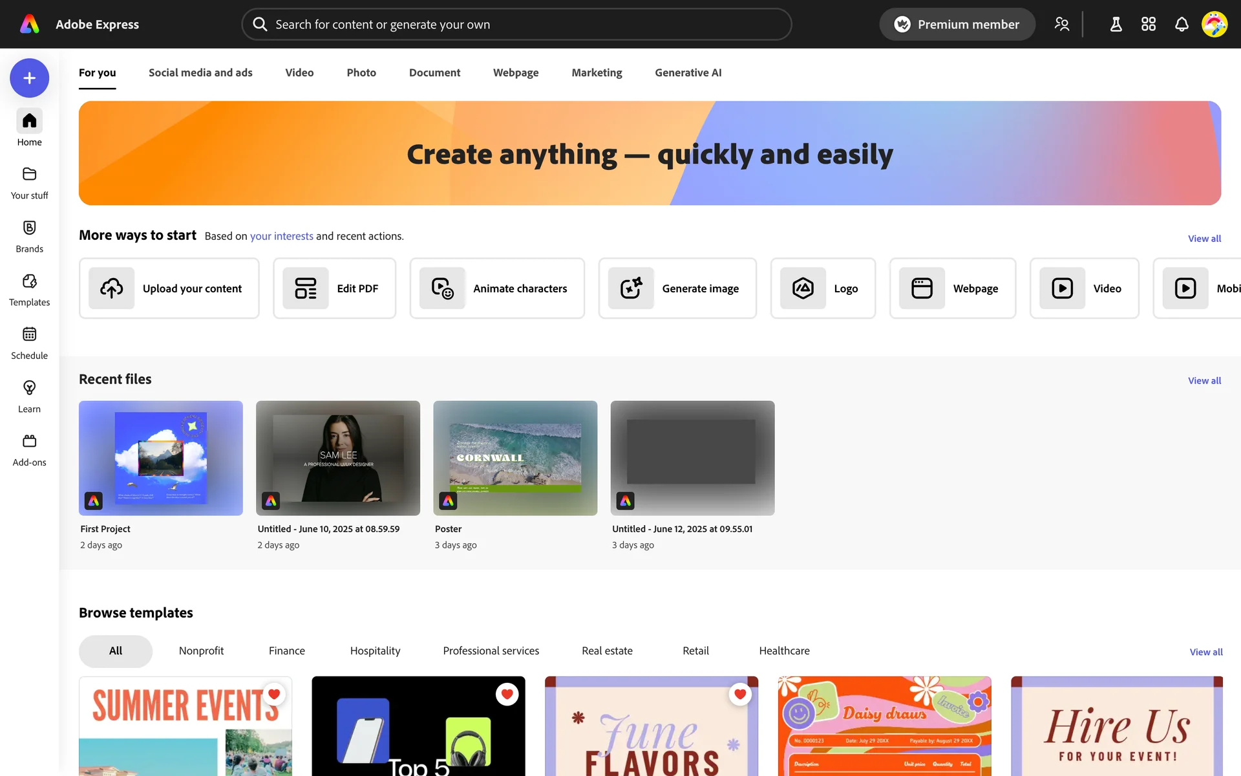This screenshot has height=776, width=1241.
Task: Unfavorite the Summer Events template heart
Action: 274,695
